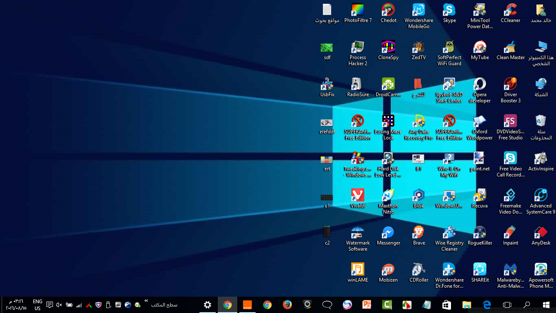This screenshot has height=313, width=556.
Task: Launch Microsoft Edge from taskbar
Action: [x=487, y=305]
